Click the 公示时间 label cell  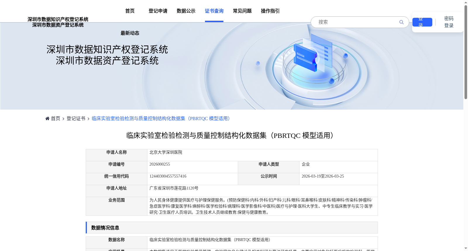point(269,179)
